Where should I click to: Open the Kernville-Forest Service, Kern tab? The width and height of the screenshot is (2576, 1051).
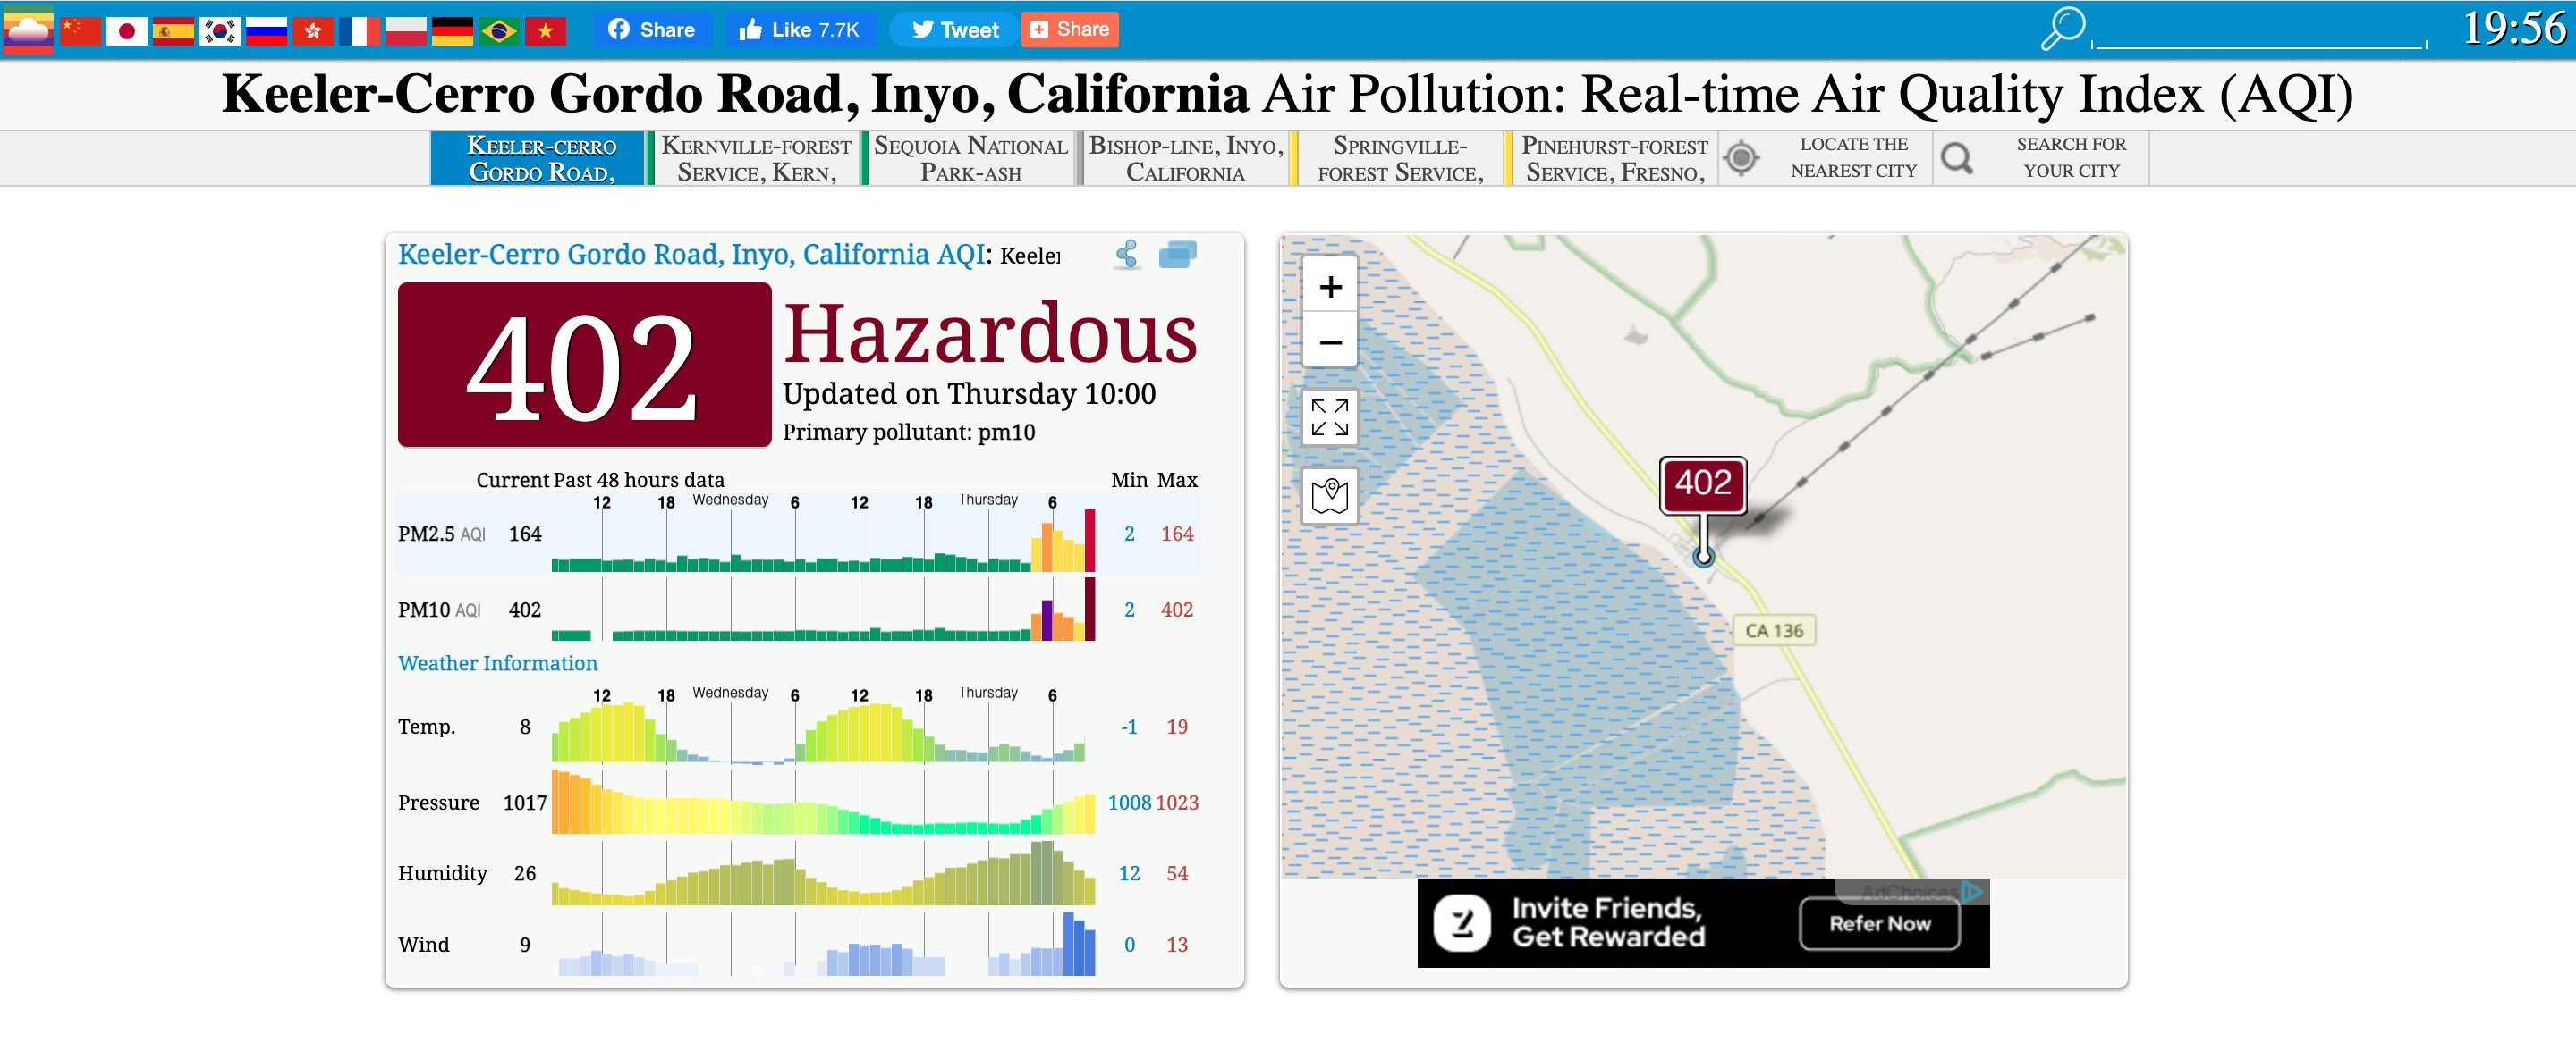coord(755,159)
